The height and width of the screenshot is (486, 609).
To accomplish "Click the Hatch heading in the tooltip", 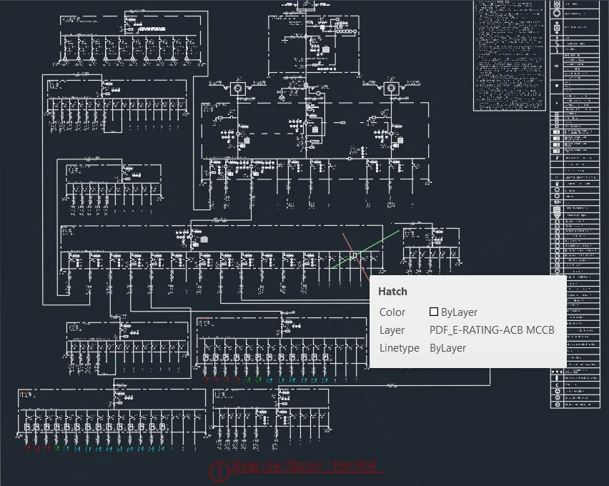I will point(392,292).
